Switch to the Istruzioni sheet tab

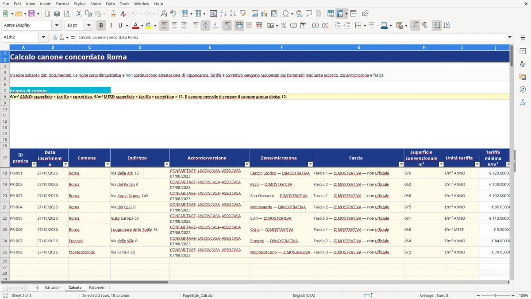point(53,287)
